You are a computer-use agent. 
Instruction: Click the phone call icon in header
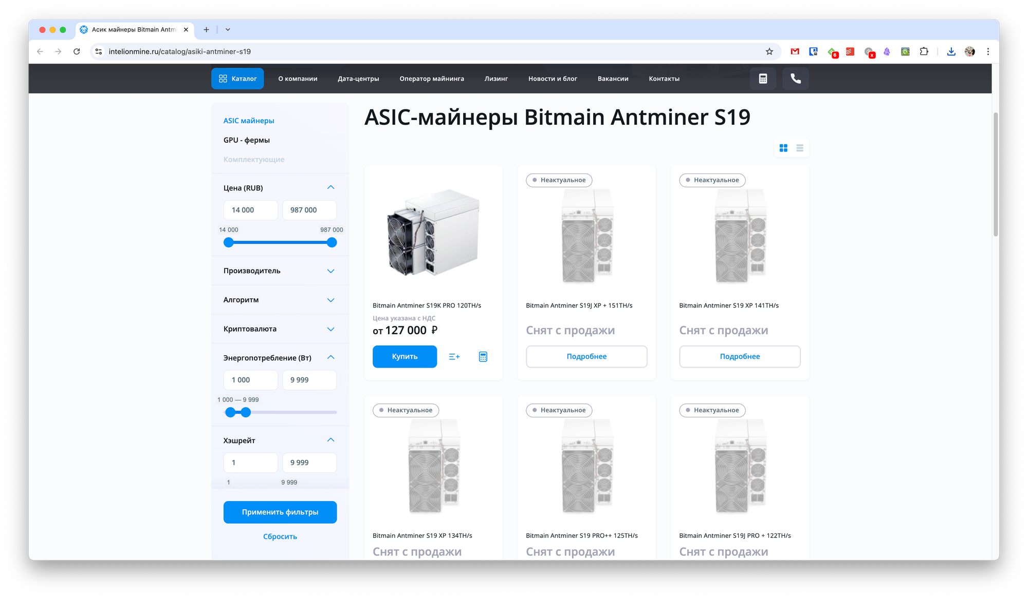pos(795,79)
